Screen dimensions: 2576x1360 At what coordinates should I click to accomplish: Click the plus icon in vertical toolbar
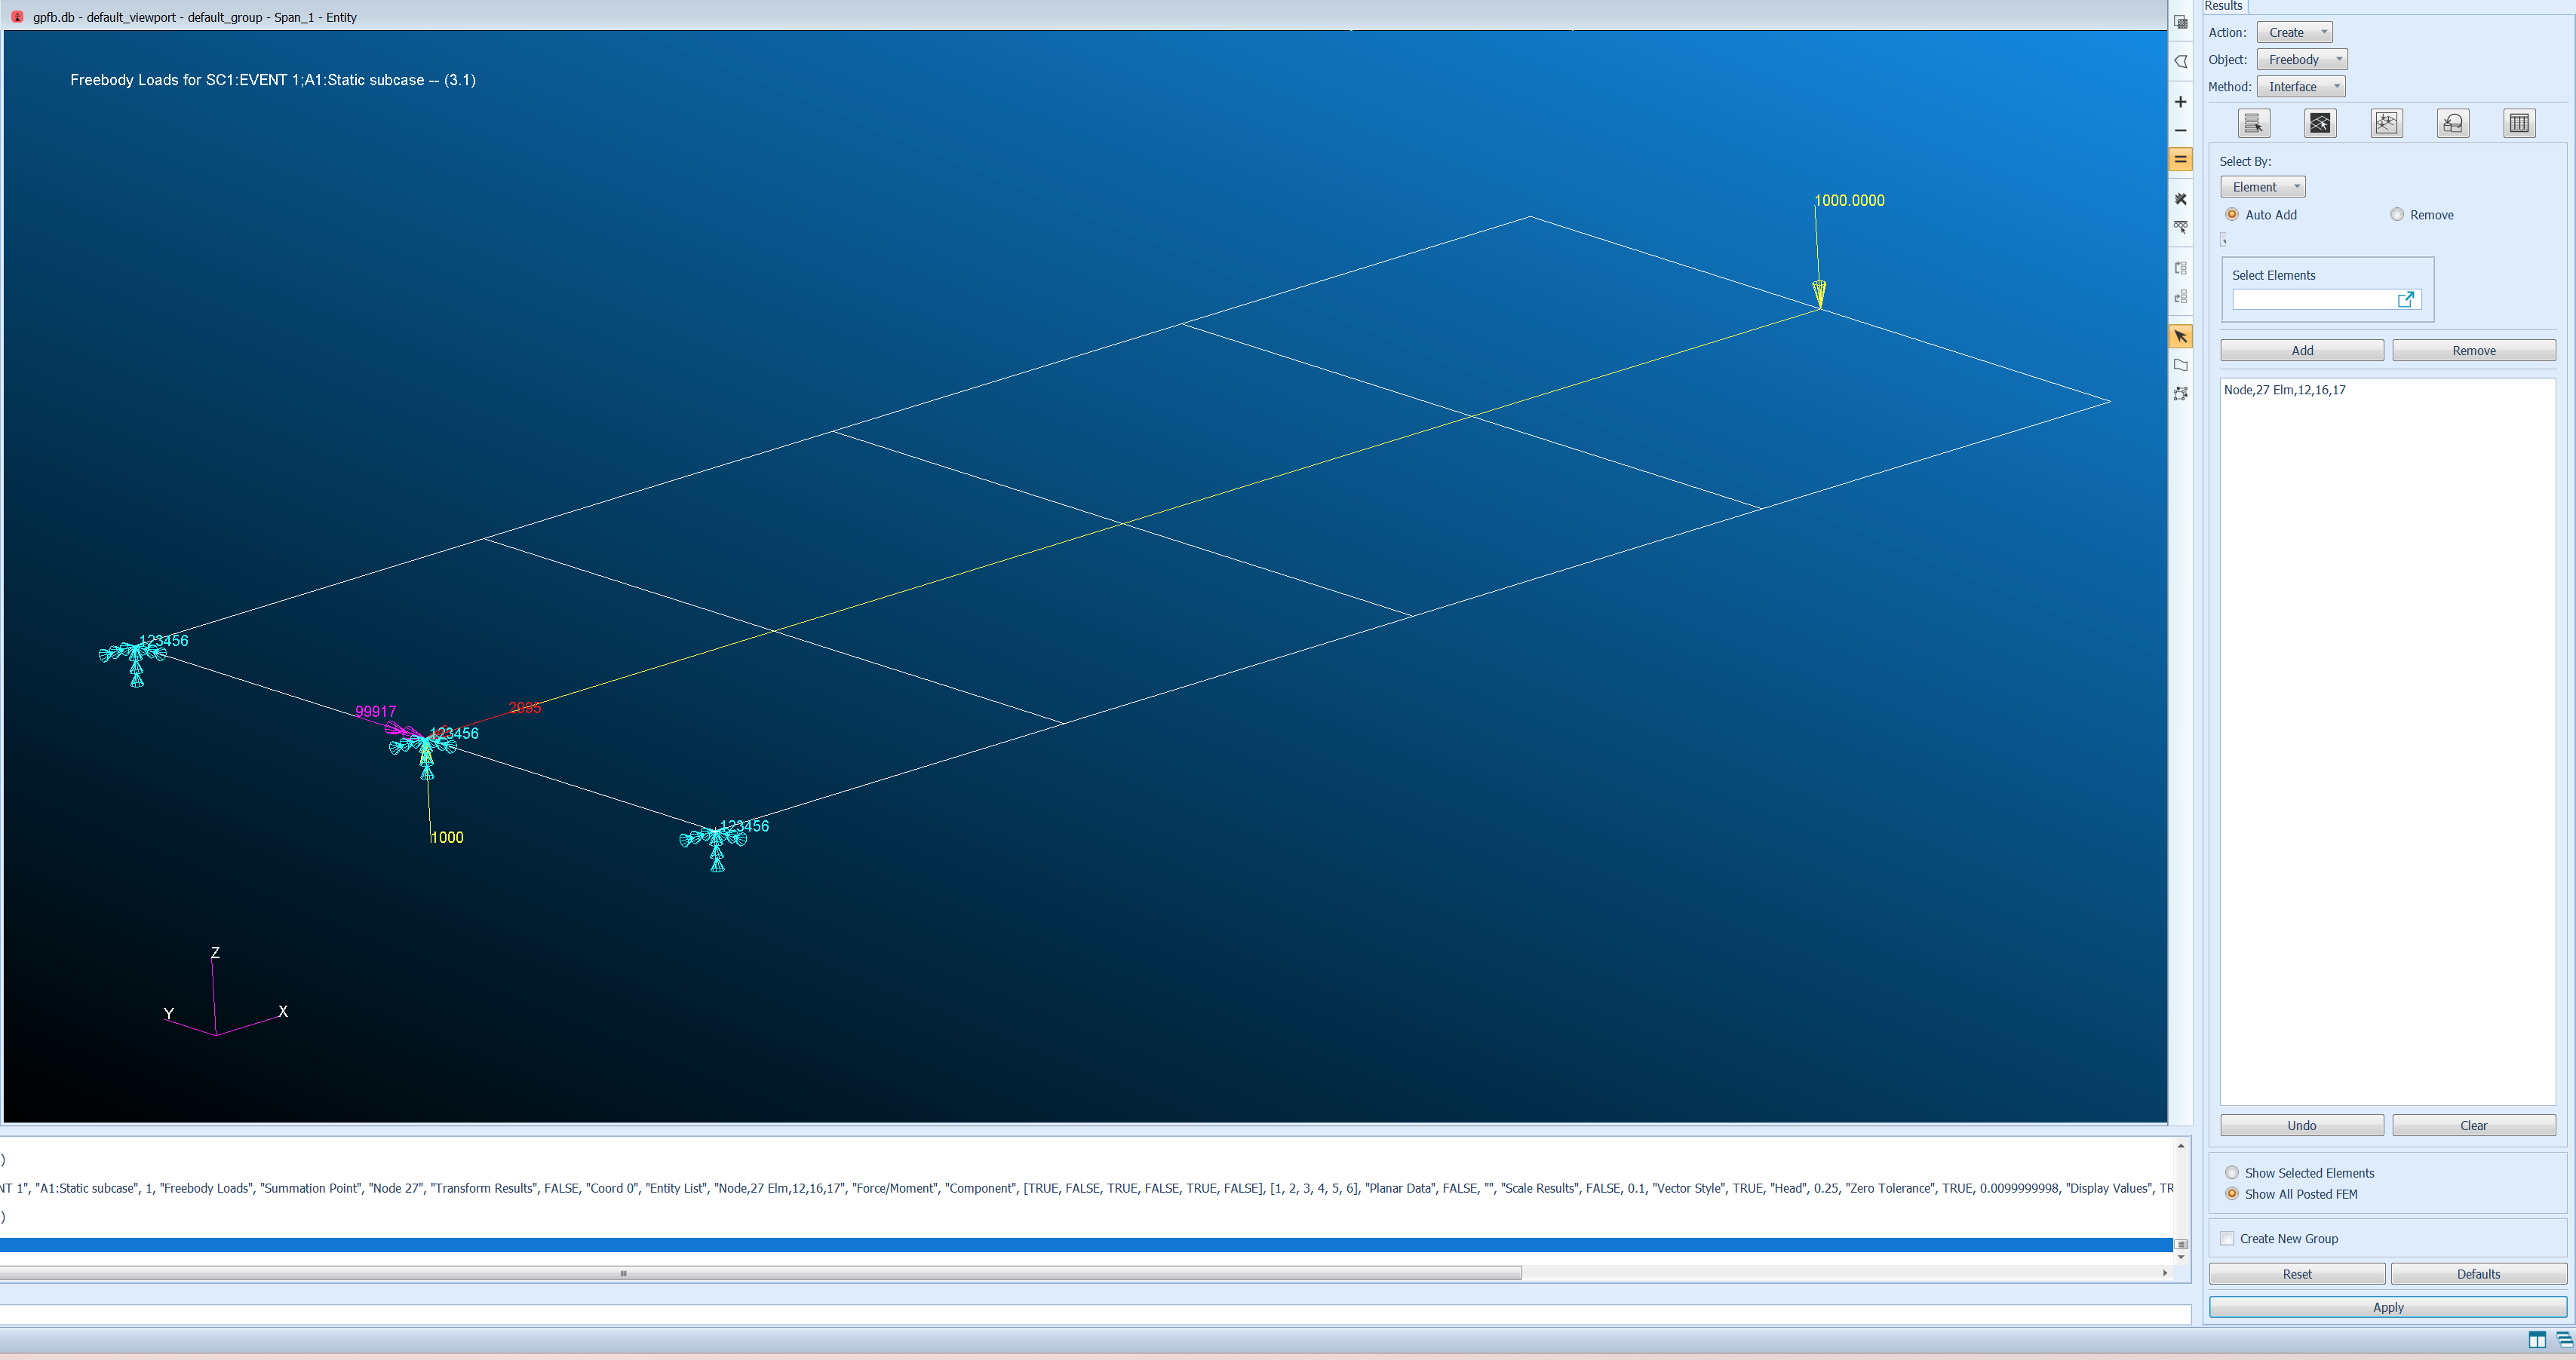click(2181, 102)
